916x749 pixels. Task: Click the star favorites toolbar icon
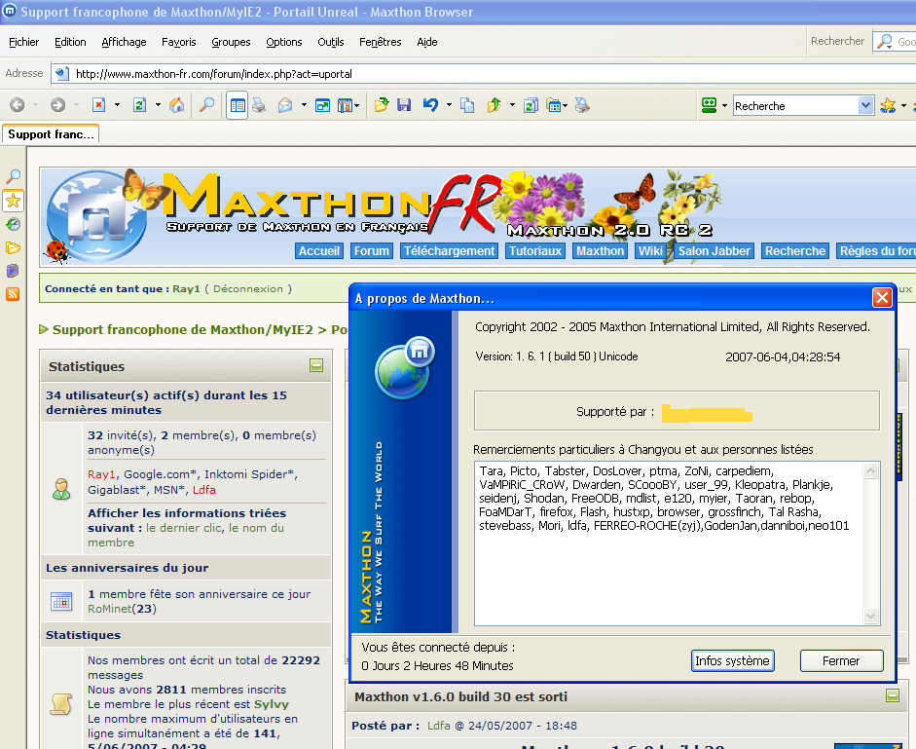tap(888, 105)
